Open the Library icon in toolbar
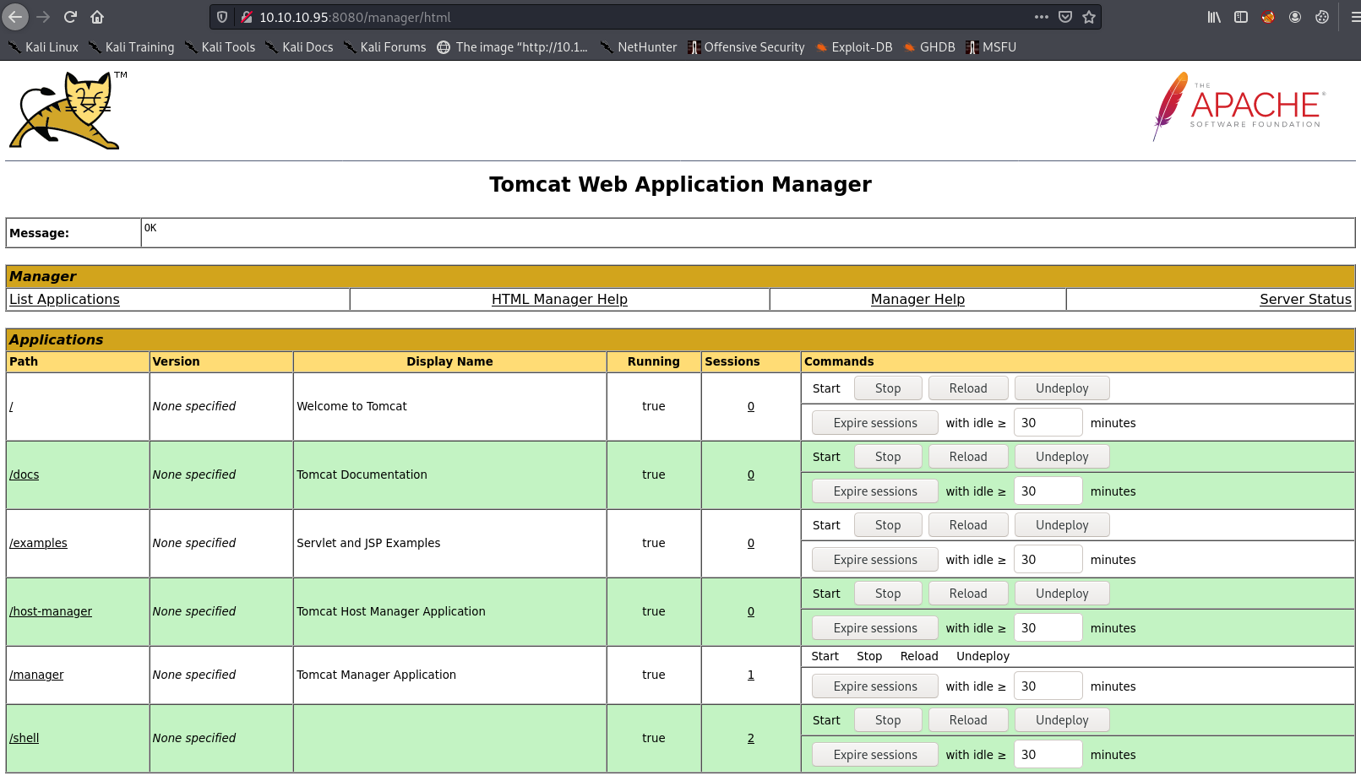 click(1214, 17)
